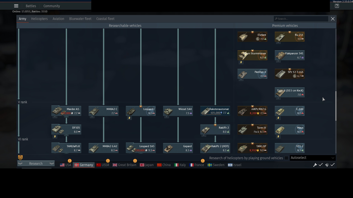
Task: Select the Turm III premium pack tank
Action: click(252, 130)
